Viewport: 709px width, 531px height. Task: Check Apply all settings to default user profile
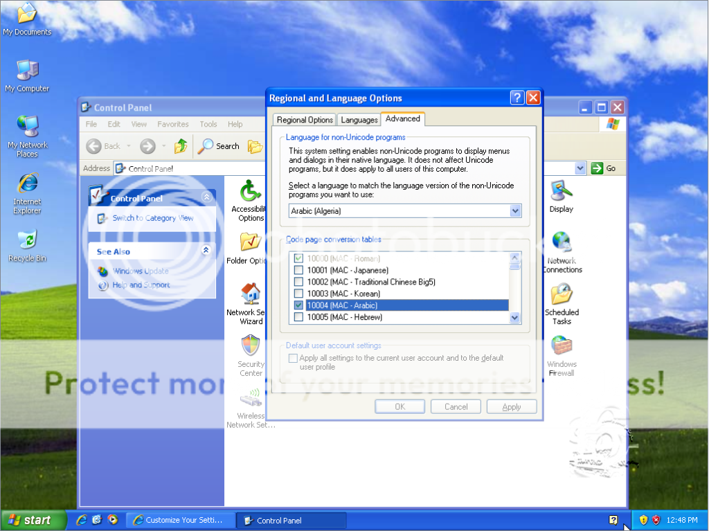click(293, 358)
